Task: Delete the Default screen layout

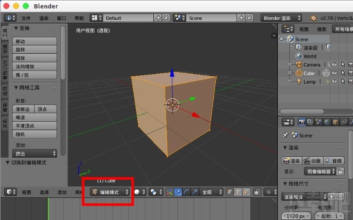Action: (x=166, y=18)
